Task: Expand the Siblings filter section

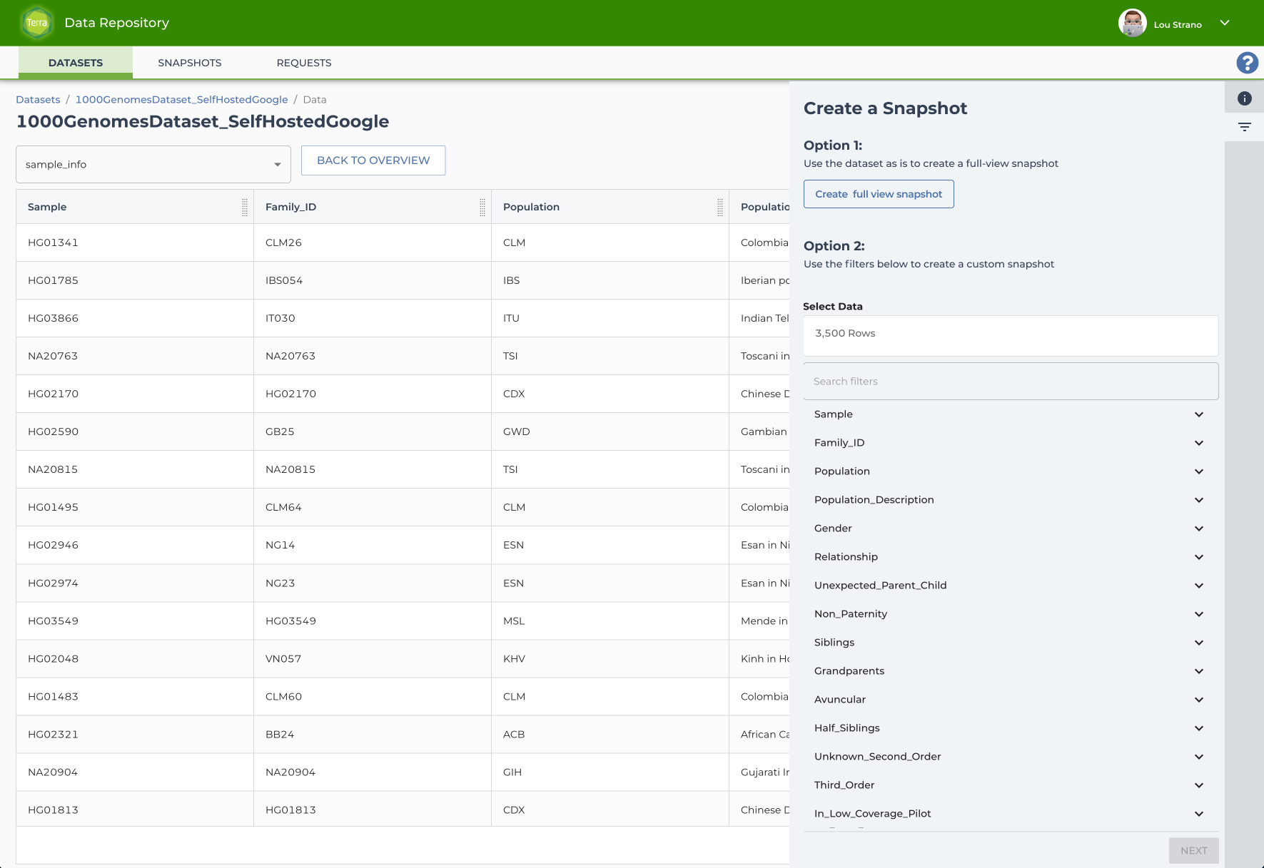Action: coord(1010,643)
